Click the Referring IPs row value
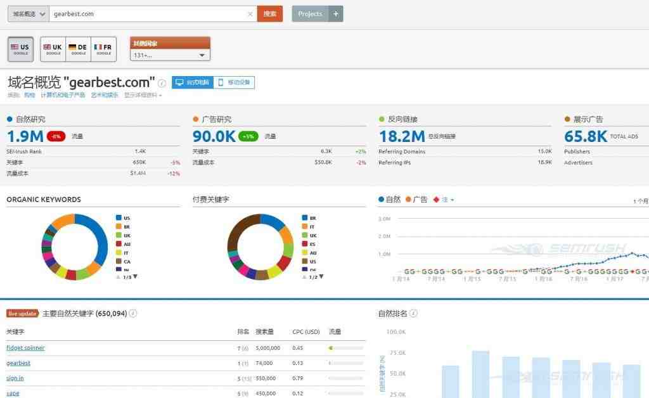 pyautogui.click(x=544, y=163)
